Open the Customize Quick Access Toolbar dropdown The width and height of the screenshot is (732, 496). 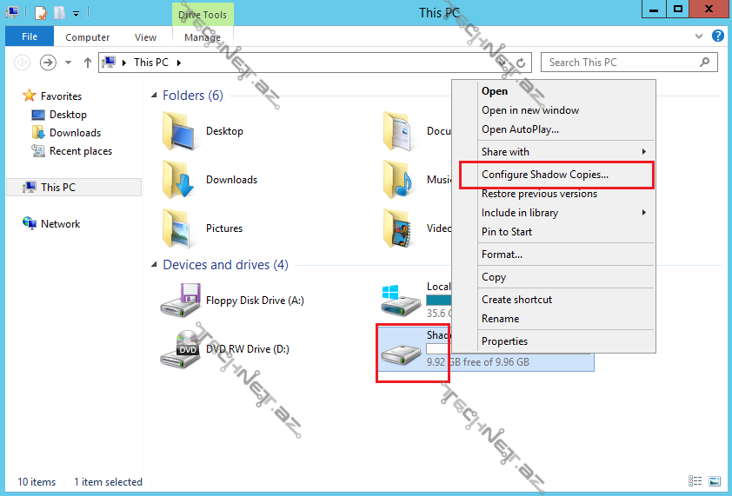(x=76, y=13)
